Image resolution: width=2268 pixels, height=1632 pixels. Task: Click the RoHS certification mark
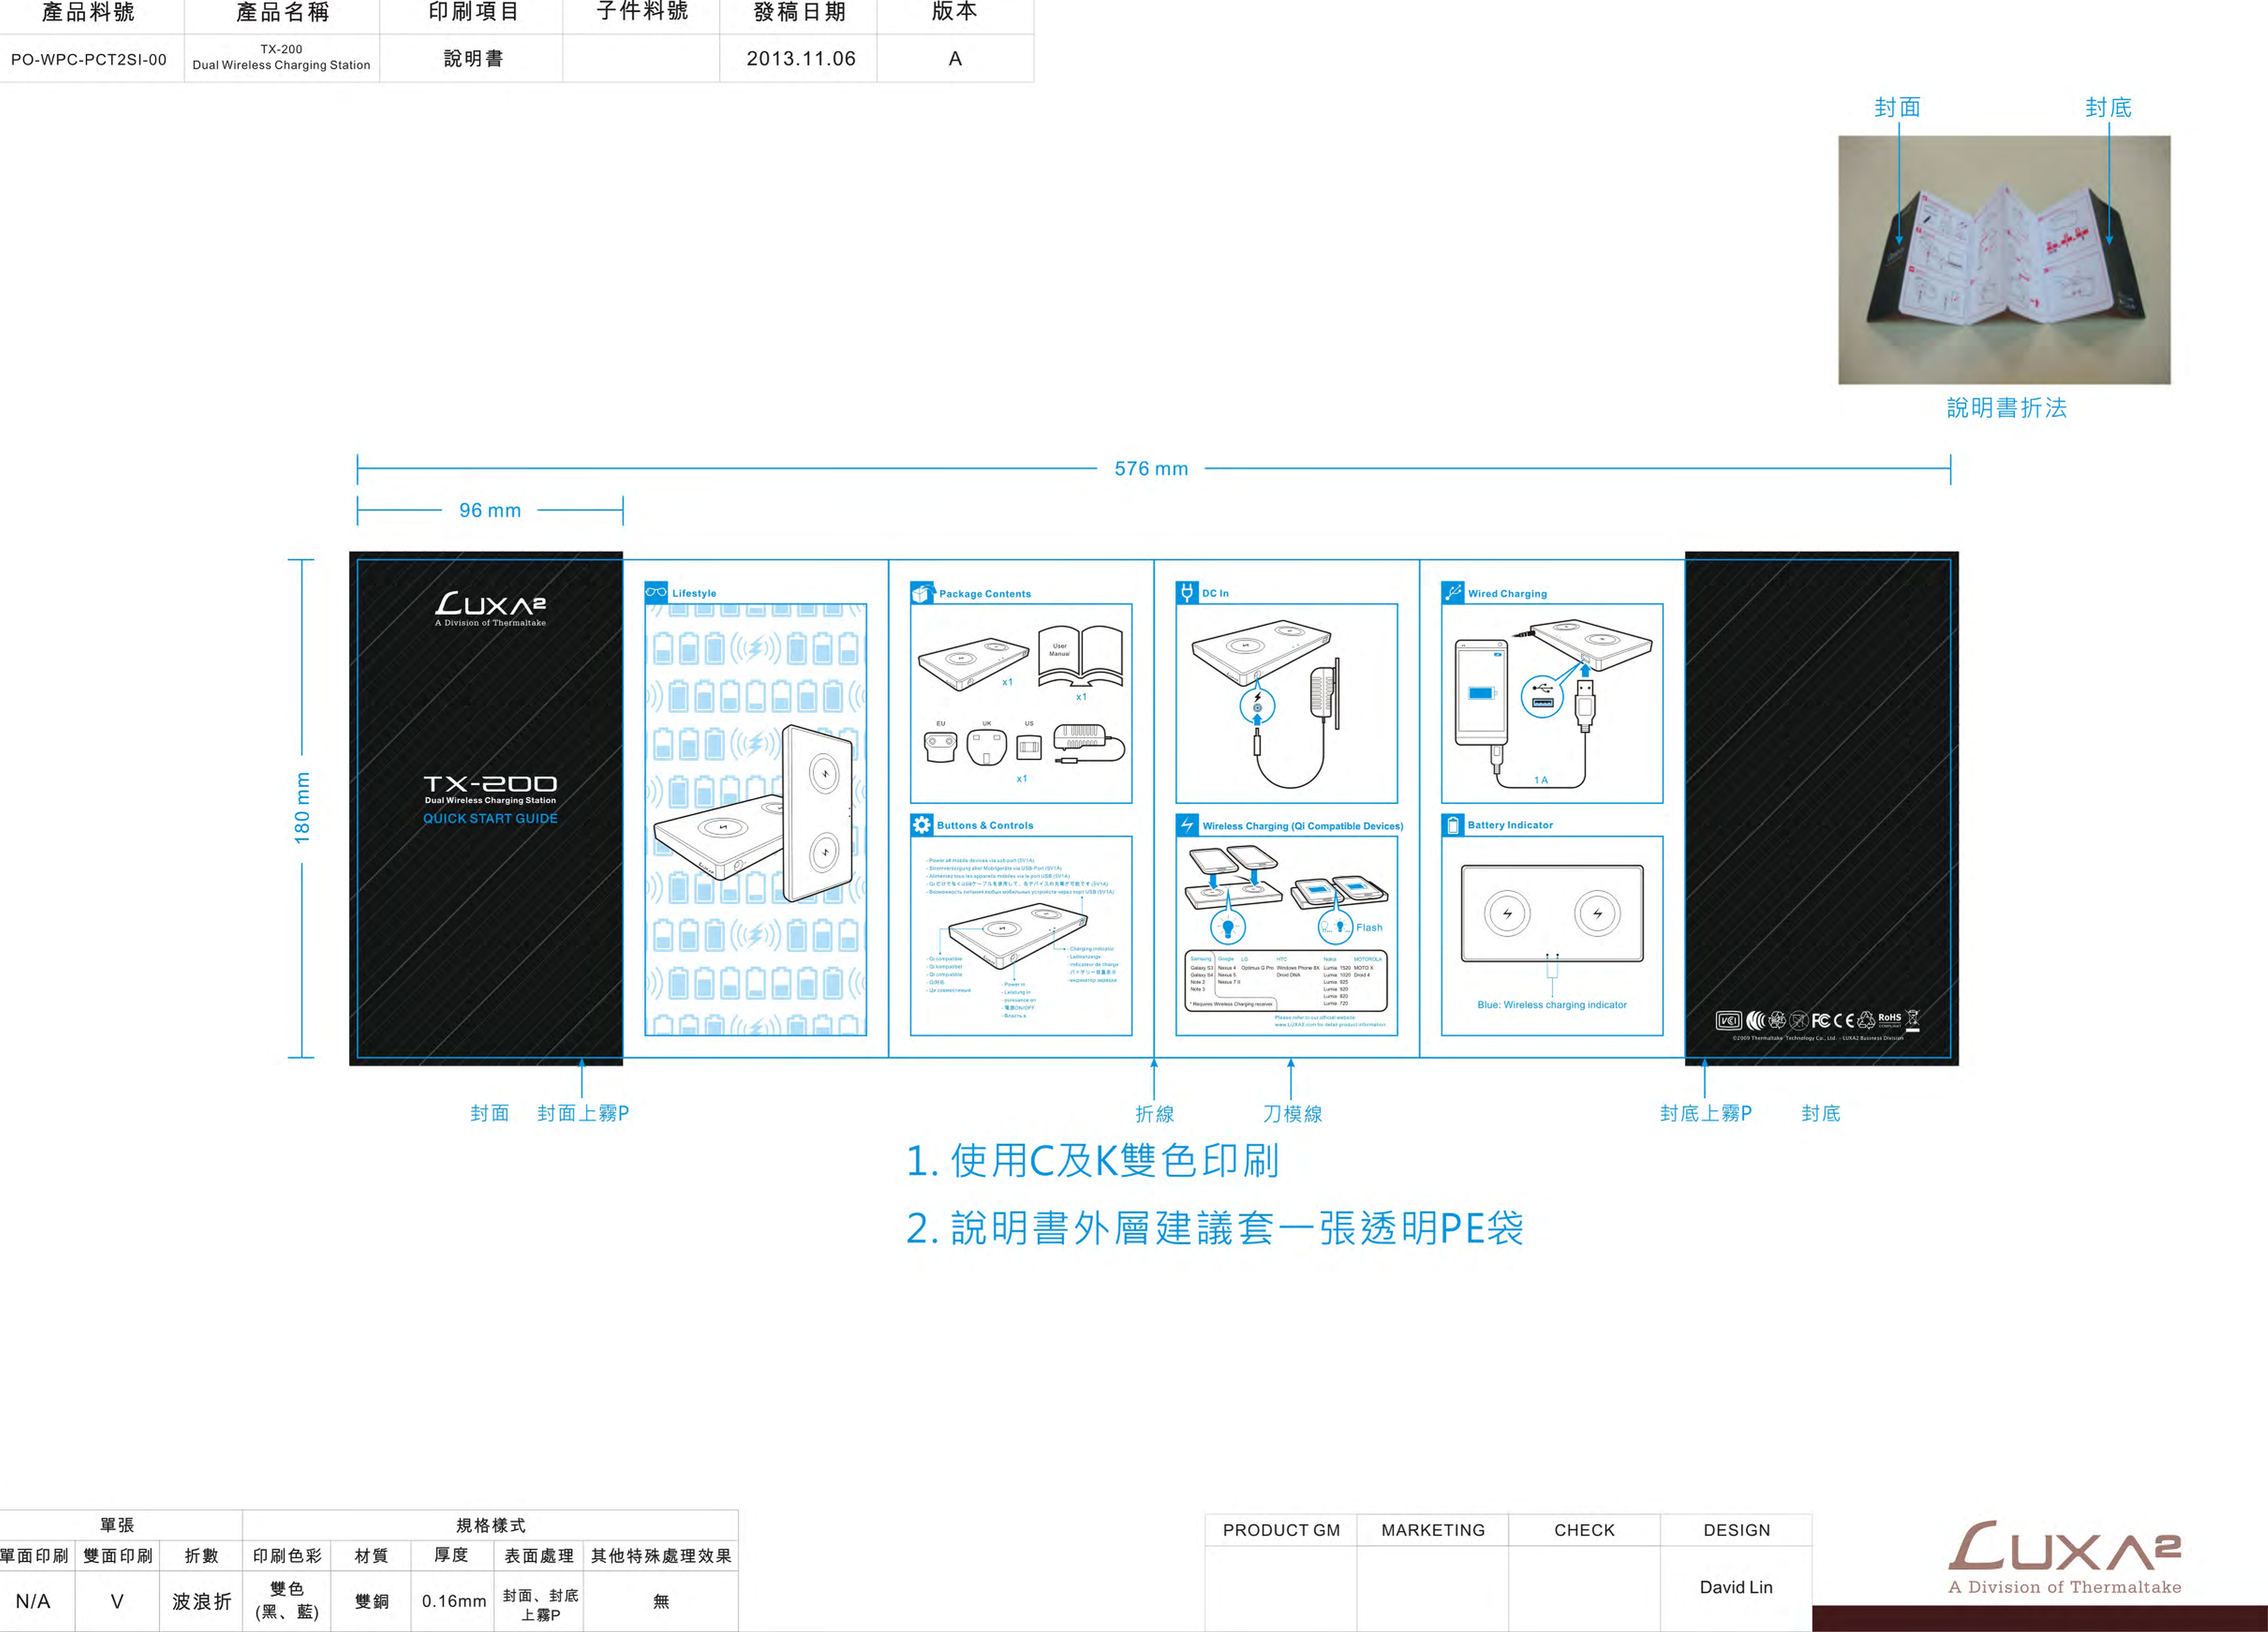click(x=1889, y=1019)
